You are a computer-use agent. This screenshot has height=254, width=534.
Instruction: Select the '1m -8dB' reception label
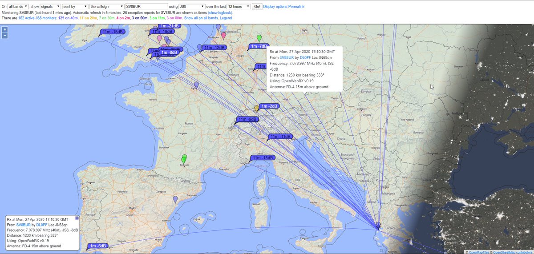tap(169, 52)
